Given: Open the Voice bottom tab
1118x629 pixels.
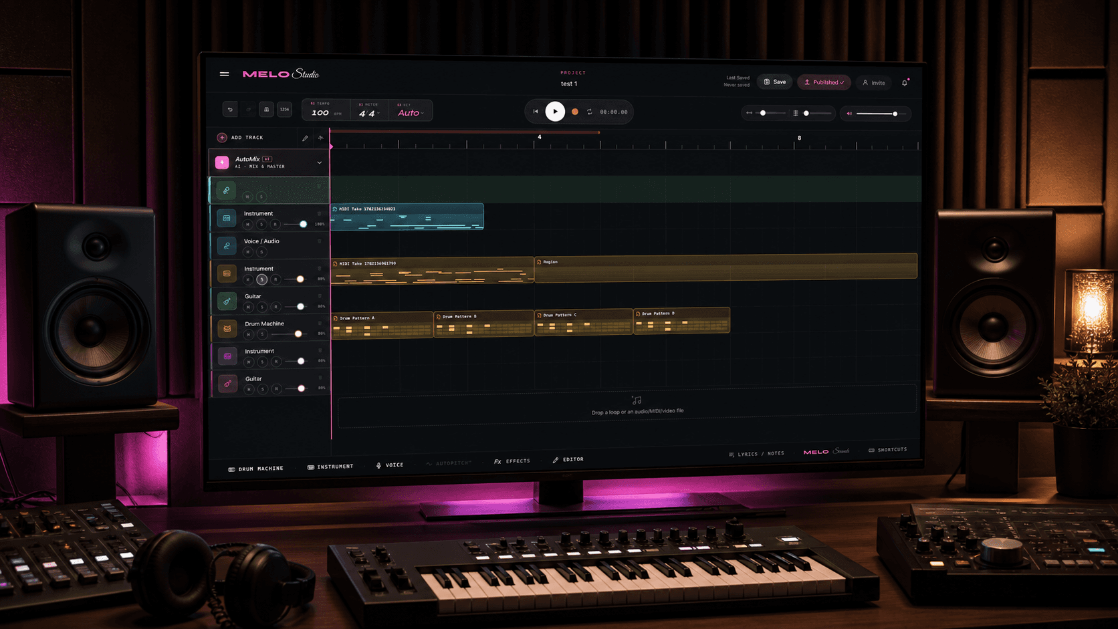Looking at the screenshot, I should [390, 465].
